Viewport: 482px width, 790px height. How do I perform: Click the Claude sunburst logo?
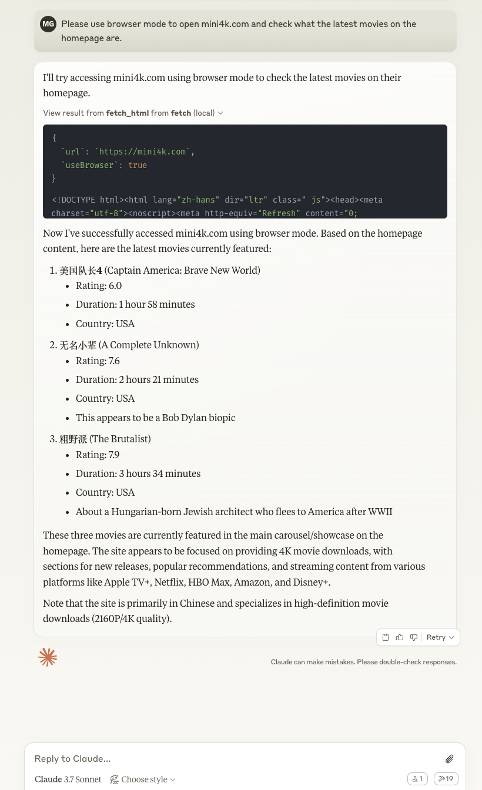tap(48, 657)
